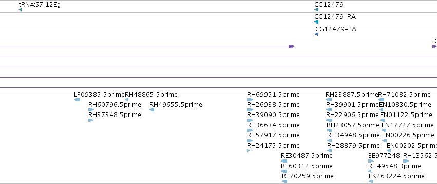
Task: Click the RH24175.5prime small arrow glyph
Action: (249, 151)
